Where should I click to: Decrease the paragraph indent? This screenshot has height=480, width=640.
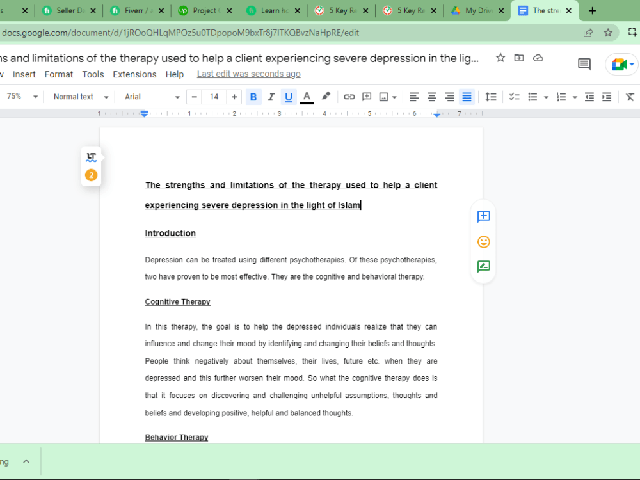[589, 97]
